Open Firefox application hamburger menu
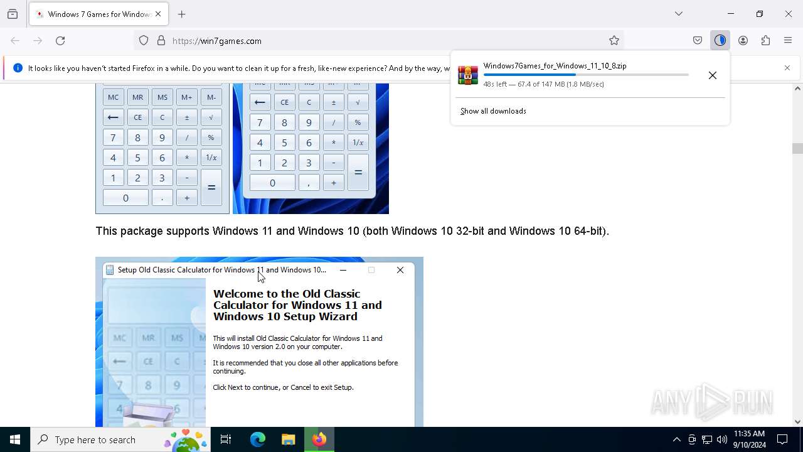 pos(788,41)
